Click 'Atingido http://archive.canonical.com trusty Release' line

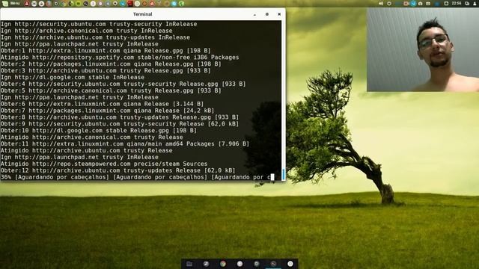click(x=91, y=137)
